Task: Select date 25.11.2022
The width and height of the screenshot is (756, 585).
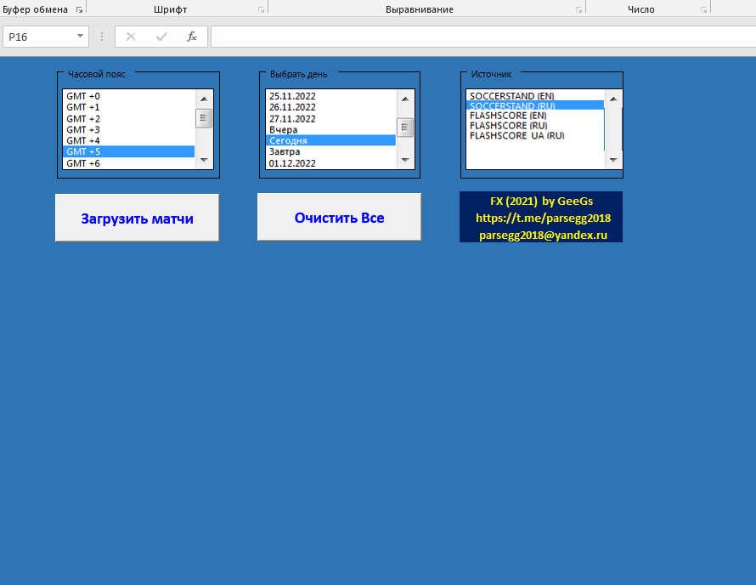Action: (330, 96)
